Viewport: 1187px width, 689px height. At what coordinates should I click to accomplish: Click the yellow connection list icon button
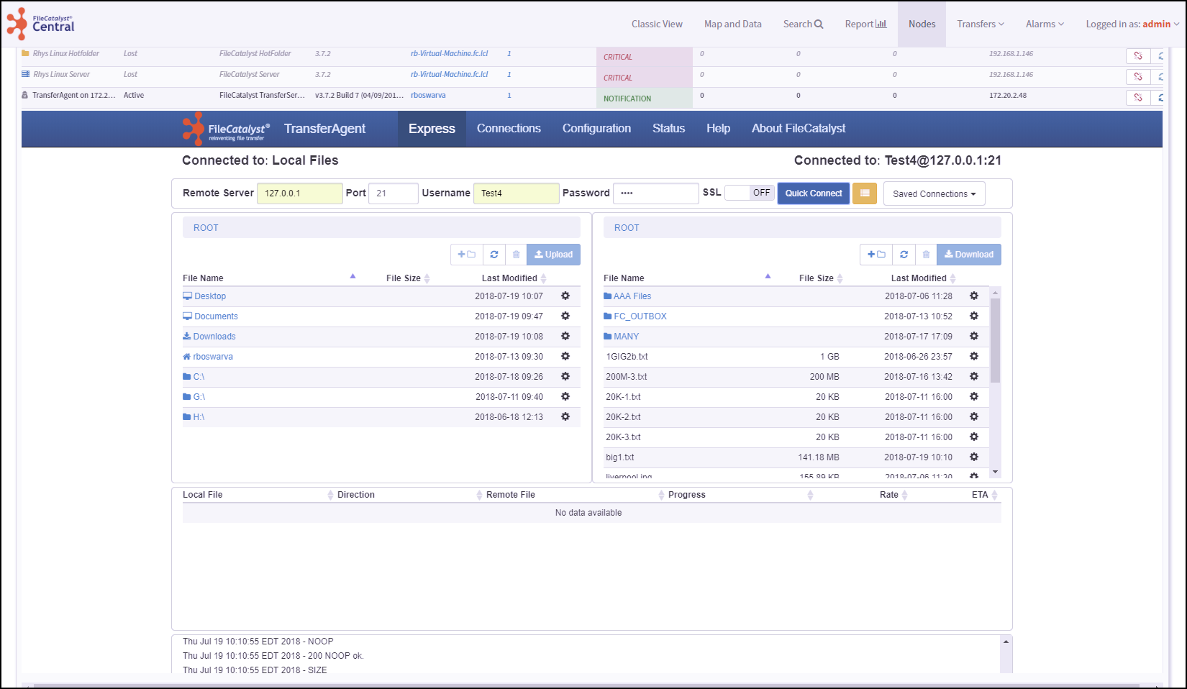tap(865, 193)
